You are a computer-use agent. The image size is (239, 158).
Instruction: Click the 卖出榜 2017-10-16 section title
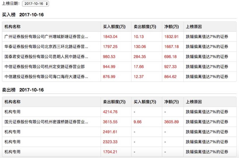pos(23,90)
